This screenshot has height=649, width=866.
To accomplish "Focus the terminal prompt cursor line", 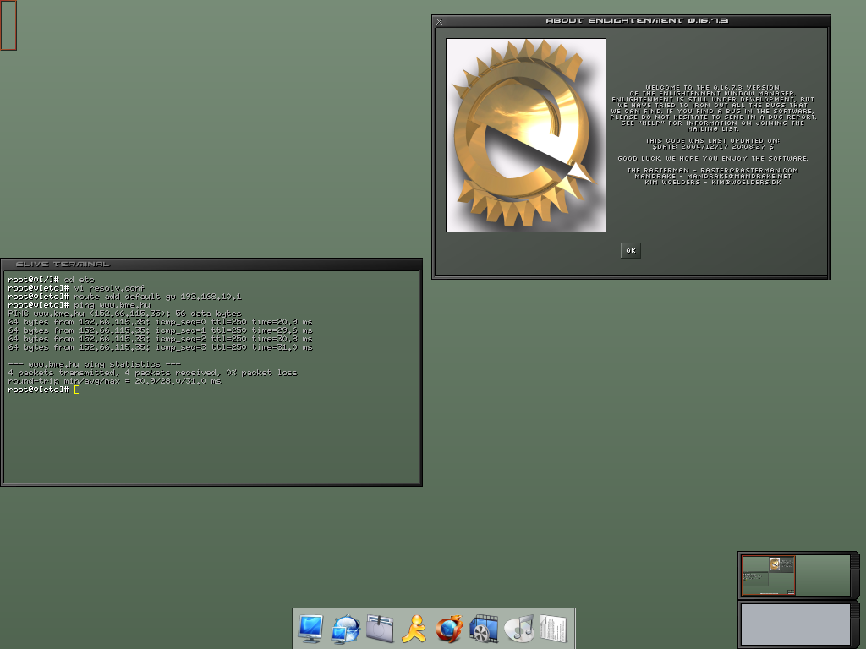I will pos(44,390).
